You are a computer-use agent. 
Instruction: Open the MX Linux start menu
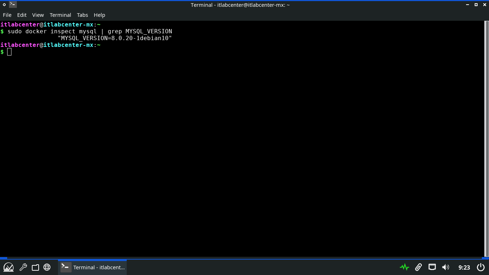tap(9, 267)
